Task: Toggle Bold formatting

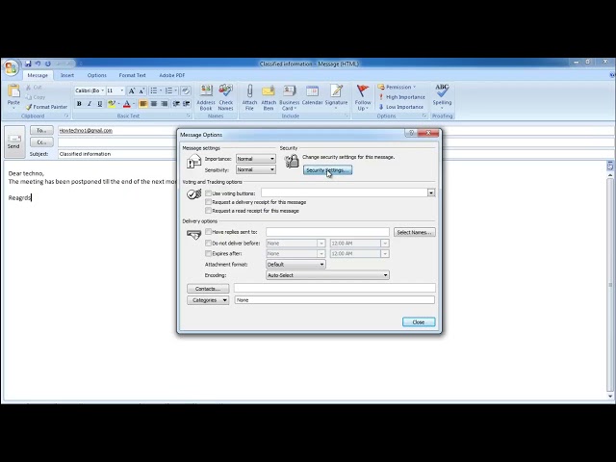Action: click(x=79, y=104)
